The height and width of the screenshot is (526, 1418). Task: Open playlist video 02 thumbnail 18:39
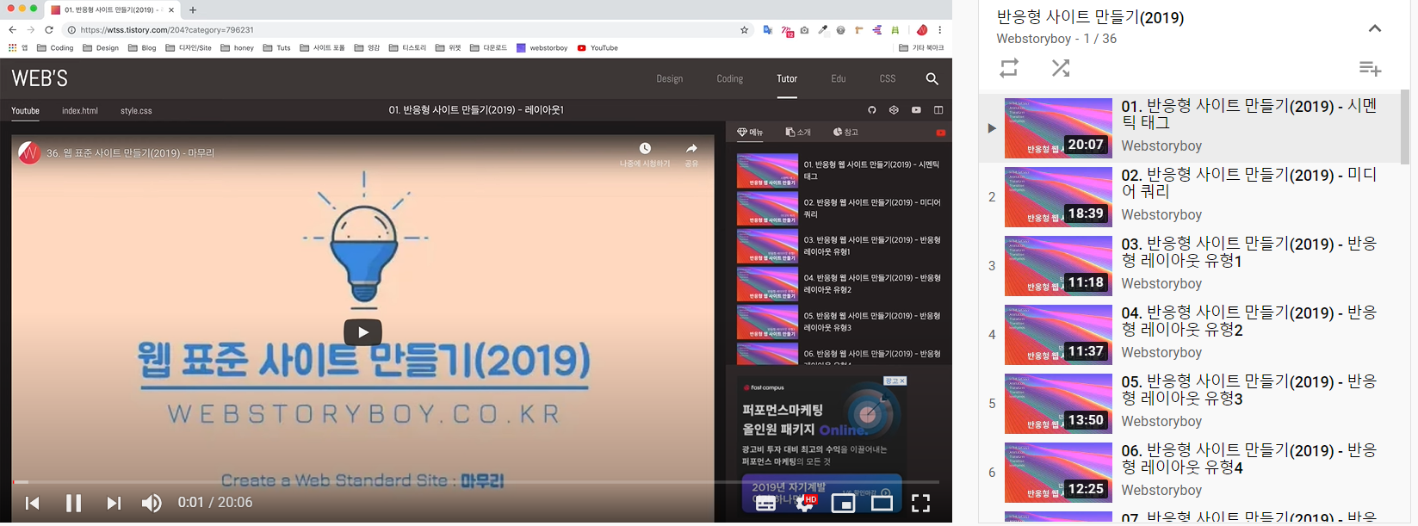point(1058,197)
